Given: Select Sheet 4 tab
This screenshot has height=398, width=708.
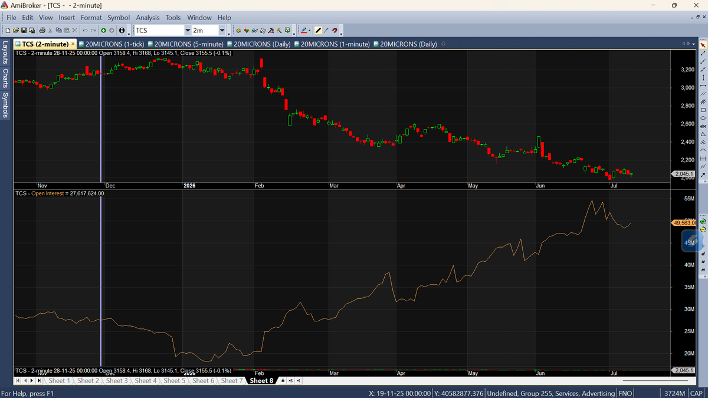Looking at the screenshot, I should (x=146, y=381).
